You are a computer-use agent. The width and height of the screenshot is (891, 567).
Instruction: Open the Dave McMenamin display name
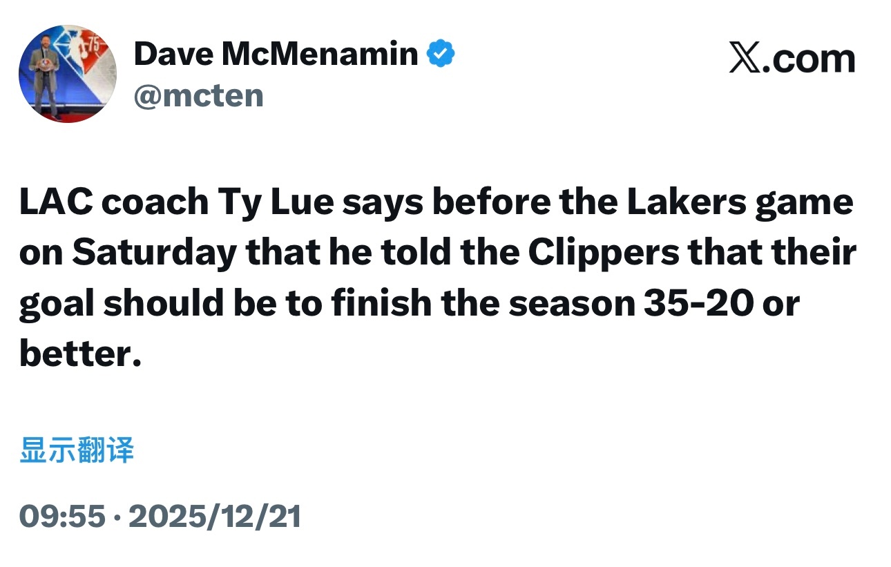[x=276, y=54]
